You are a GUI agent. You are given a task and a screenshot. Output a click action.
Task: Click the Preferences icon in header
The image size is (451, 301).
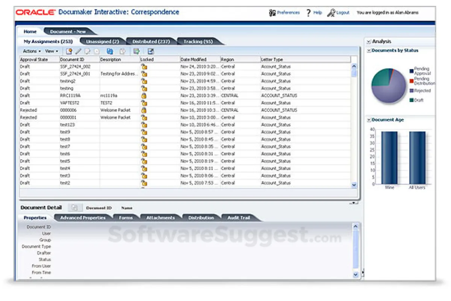[272, 13]
